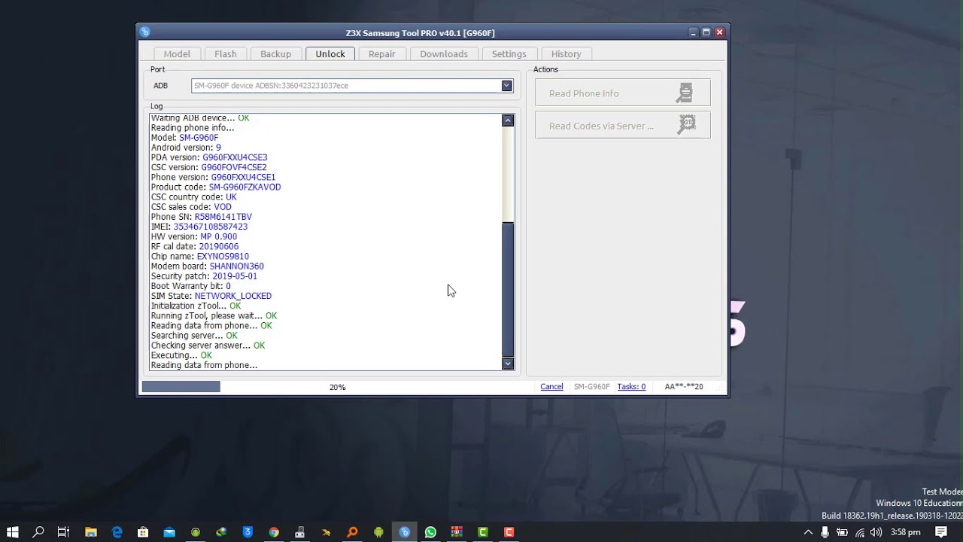This screenshot has width=963, height=542.
Task: Click the 3:58 pm taskbar clock
Action: (905, 532)
